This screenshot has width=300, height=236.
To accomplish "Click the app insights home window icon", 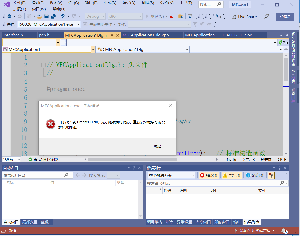I will (x=190, y=17).
